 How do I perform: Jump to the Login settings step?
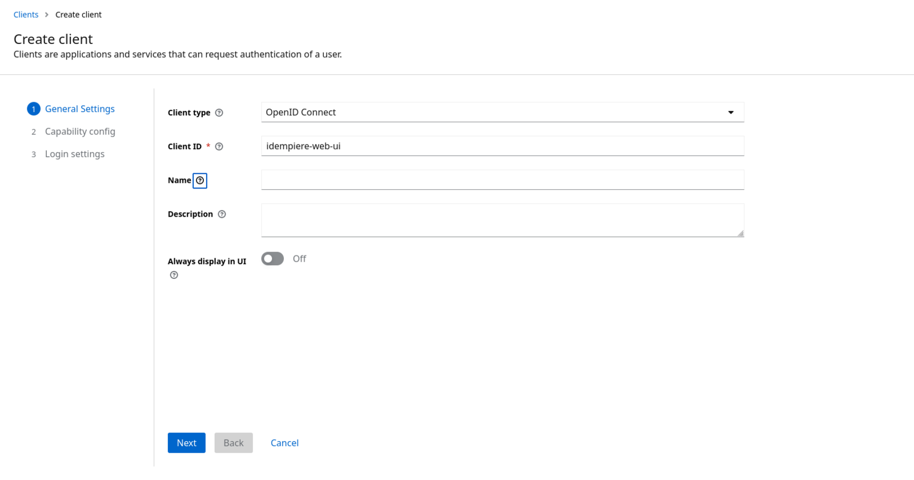[75, 154]
